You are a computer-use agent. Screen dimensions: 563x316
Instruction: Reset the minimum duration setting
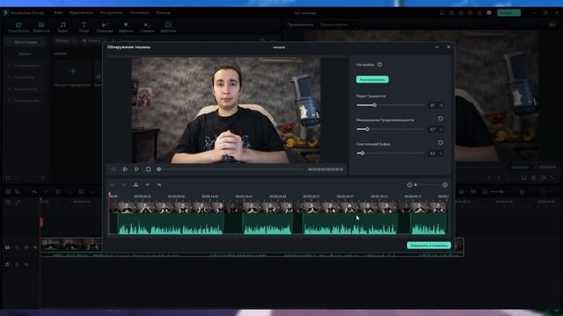pos(440,119)
